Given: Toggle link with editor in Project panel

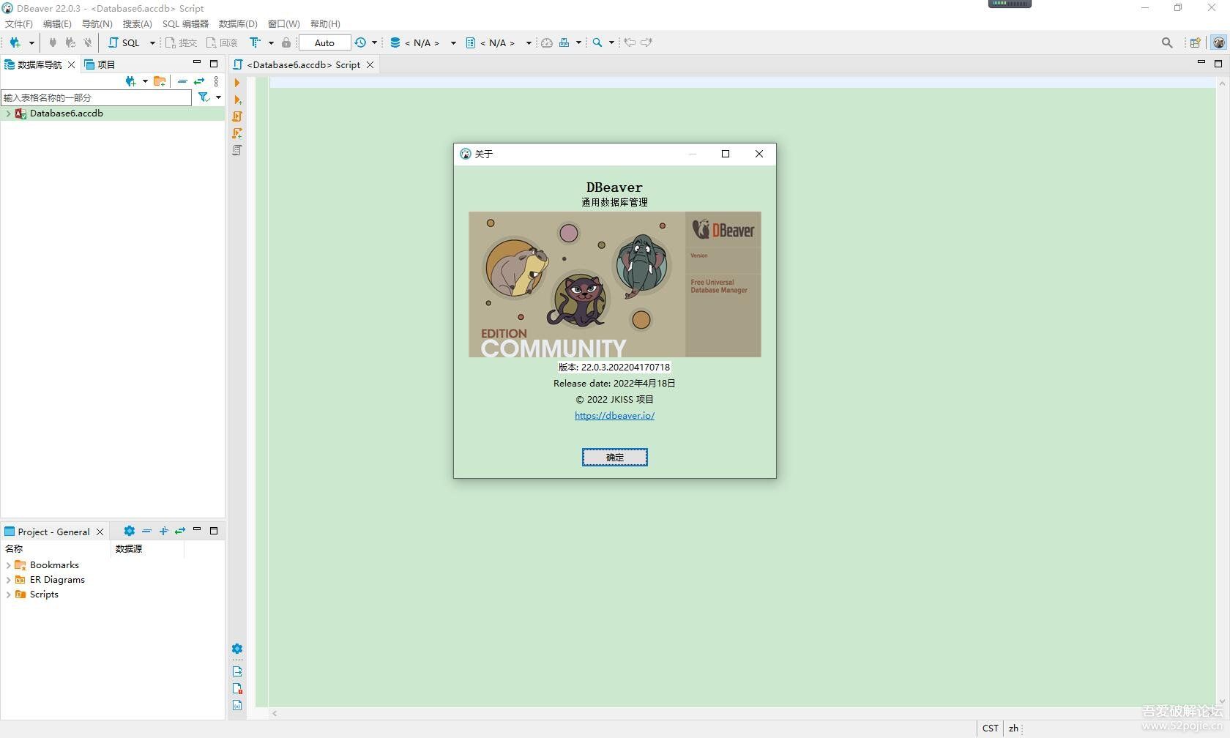Looking at the screenshot, I should [180, 531].
